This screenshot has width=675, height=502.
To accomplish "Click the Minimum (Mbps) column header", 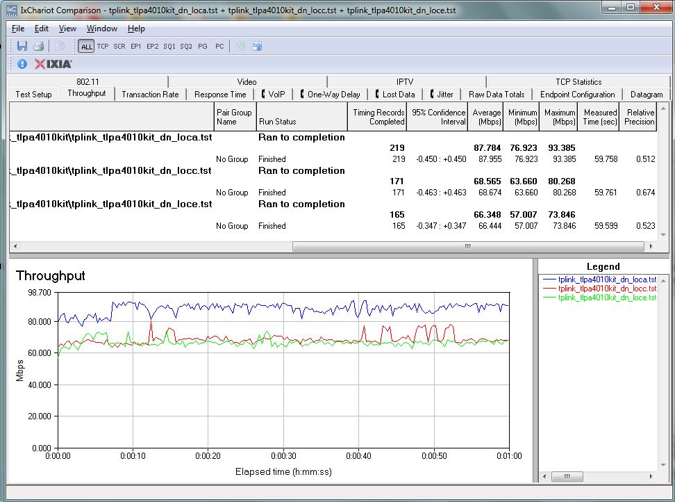I will coord(521,117).
